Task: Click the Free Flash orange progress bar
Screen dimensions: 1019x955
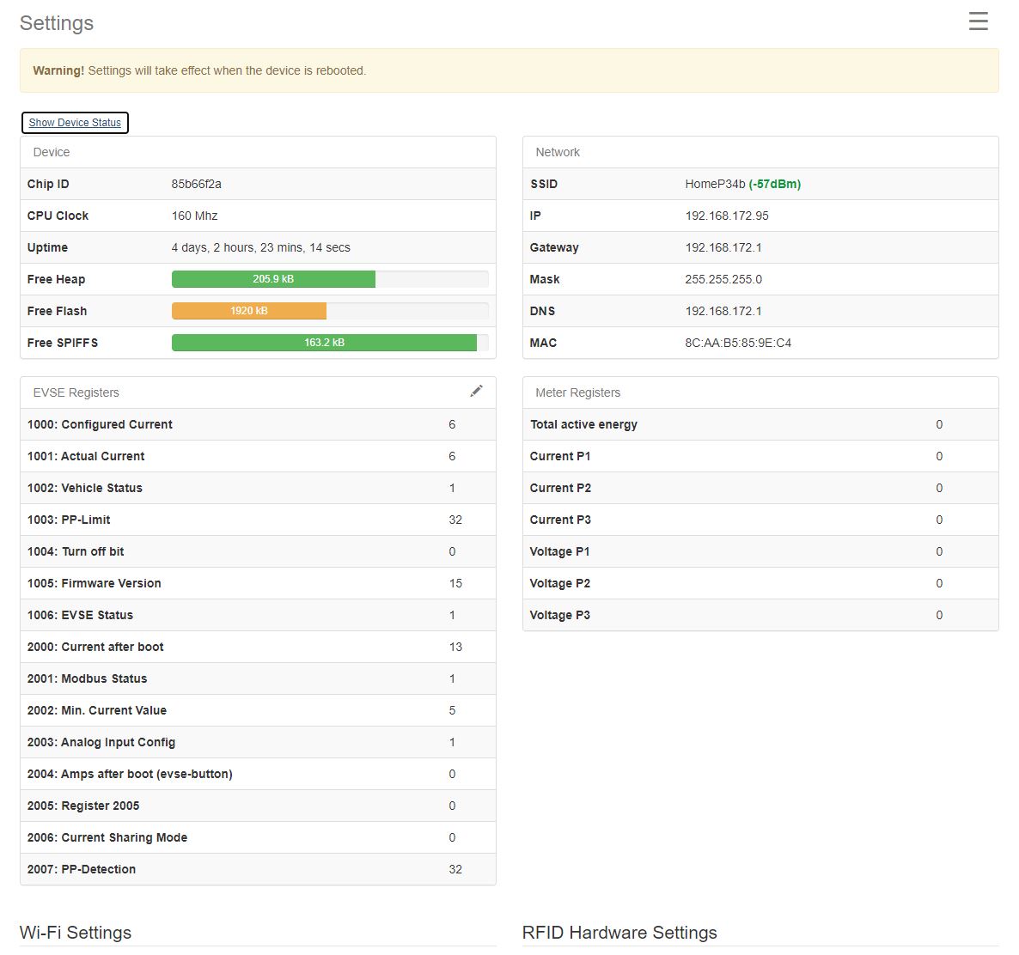Action: tap(249, 311)
